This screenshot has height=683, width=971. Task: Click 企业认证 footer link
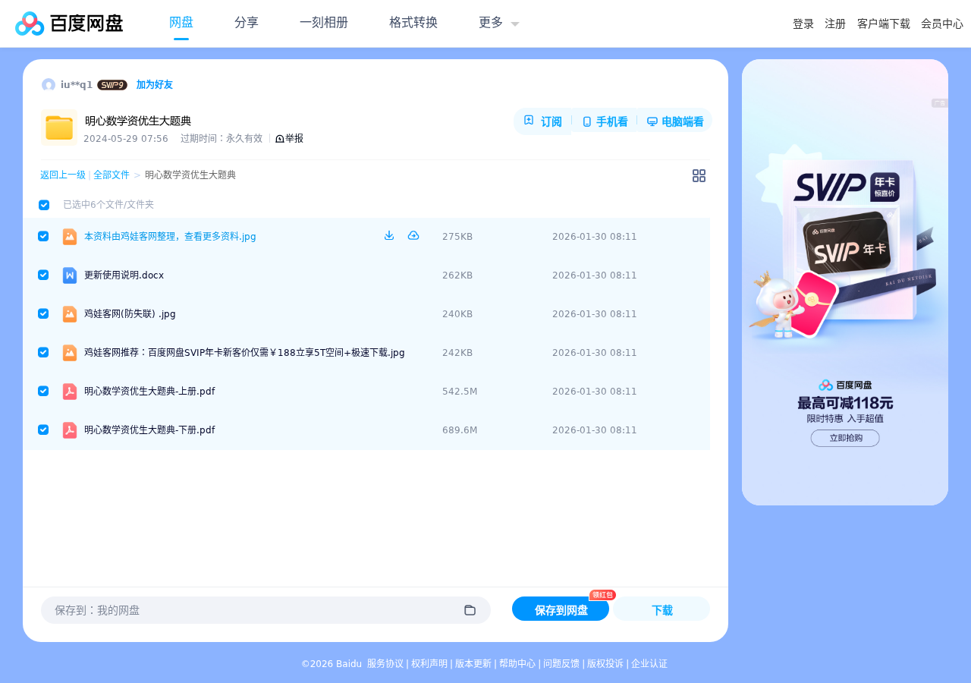(x=649, y=664)
